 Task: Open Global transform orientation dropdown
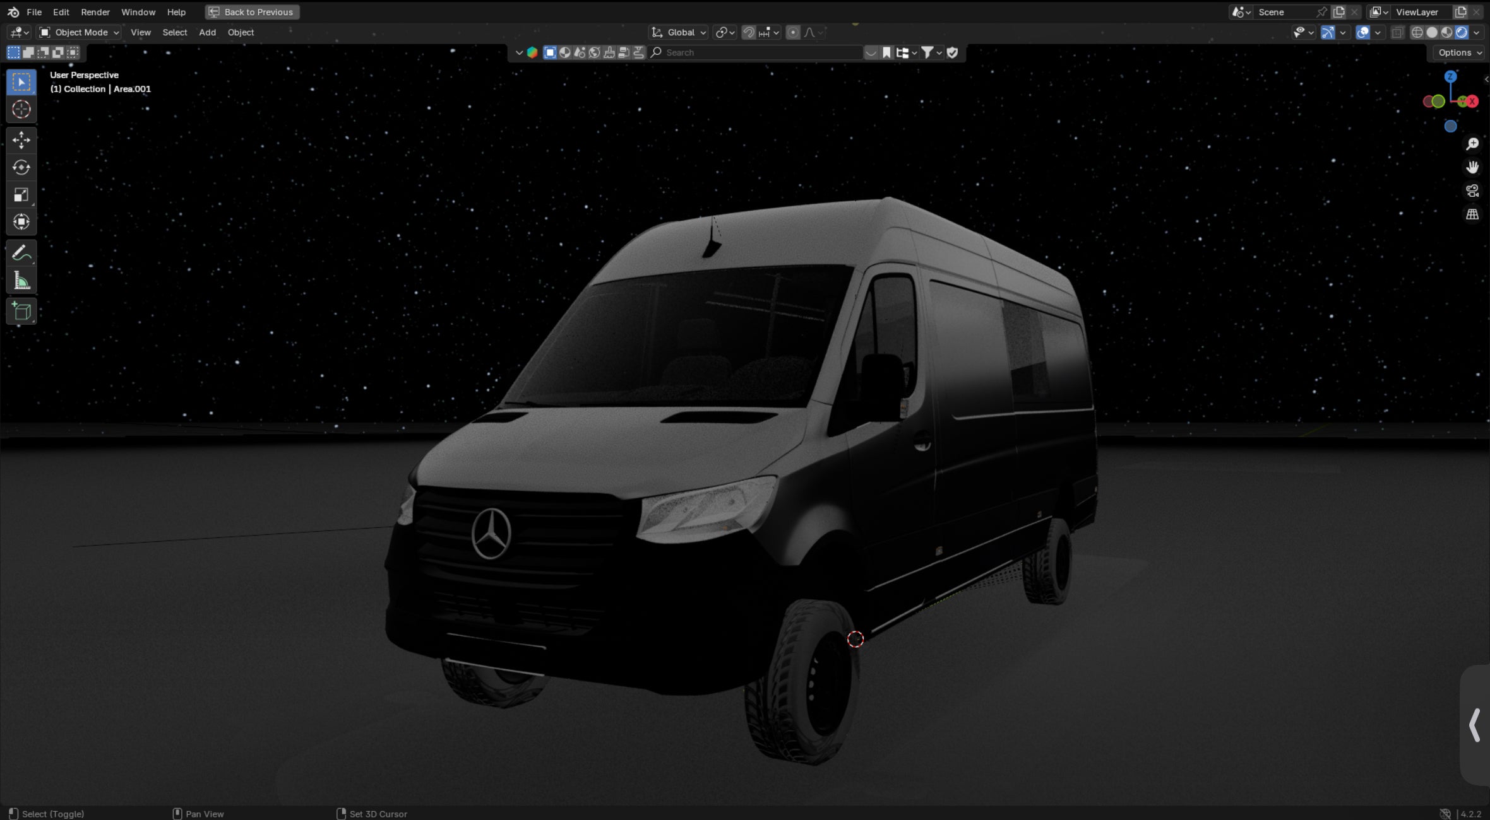679,32
